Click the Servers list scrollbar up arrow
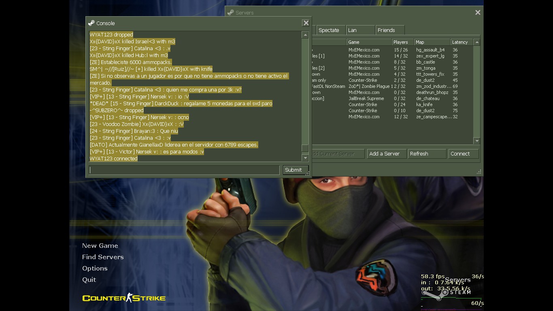 477,42
